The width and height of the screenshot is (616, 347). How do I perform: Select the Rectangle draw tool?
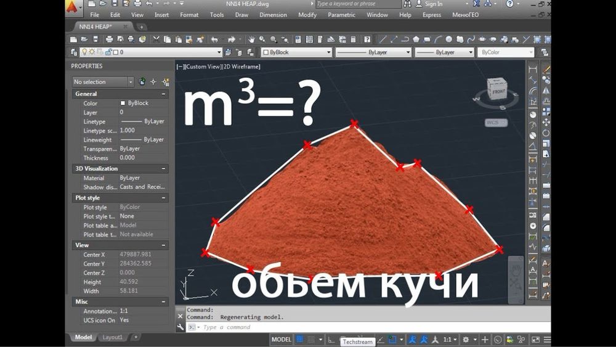pyautogui.click(x=427, y=39)
